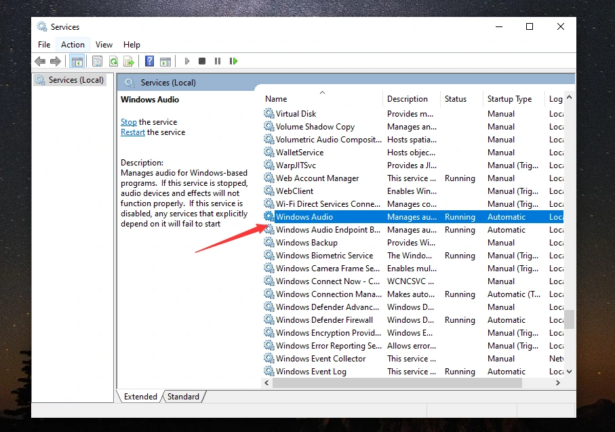
Task: Click the Start Service play icon
Action: pos(187,61)
